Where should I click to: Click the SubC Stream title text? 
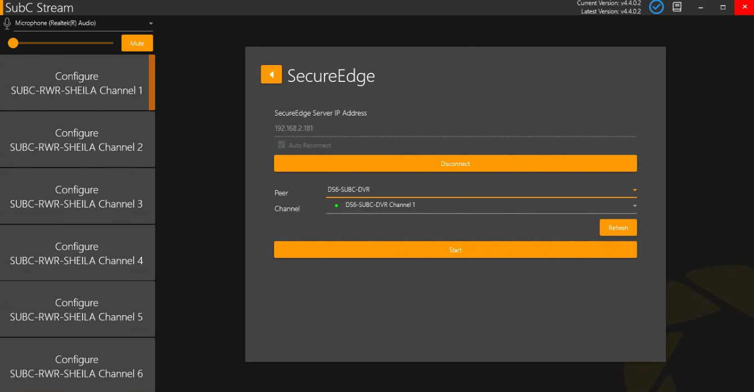[39, 8]
